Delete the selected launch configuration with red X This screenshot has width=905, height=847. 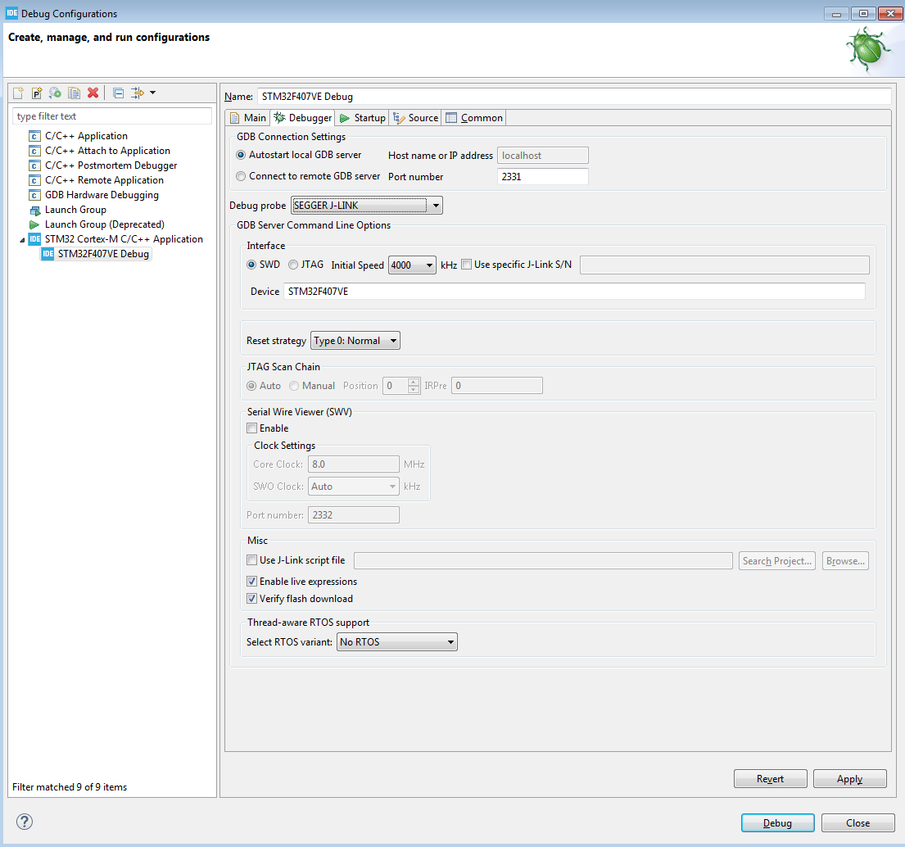(93, 93)
